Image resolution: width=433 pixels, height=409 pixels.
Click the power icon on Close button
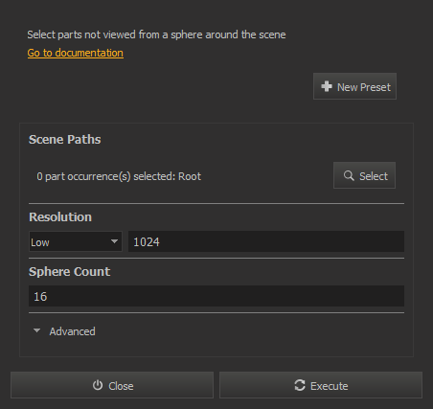point(98,385)
